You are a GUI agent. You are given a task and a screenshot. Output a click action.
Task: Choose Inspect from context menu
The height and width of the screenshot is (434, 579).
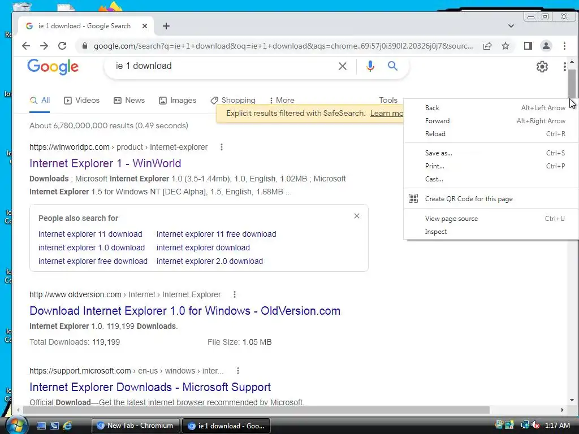[491, 232]
